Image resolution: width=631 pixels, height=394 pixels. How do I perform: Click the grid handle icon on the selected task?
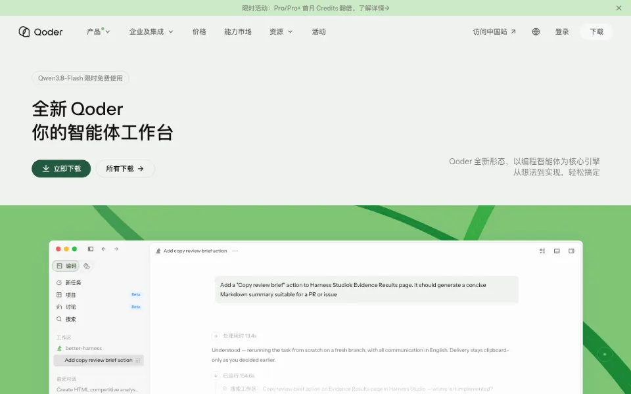138,361
